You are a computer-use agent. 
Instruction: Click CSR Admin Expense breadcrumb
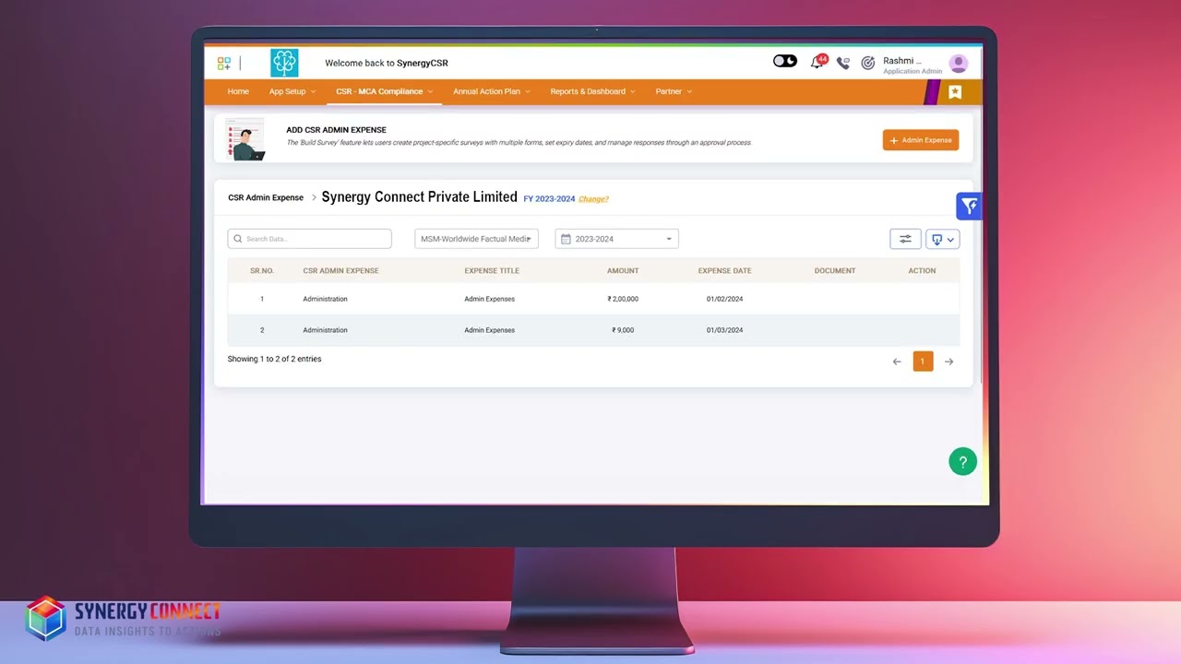tap(266, 197)
